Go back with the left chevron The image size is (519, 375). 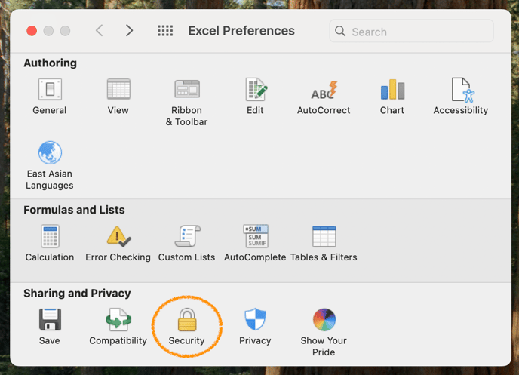[100, 30]
